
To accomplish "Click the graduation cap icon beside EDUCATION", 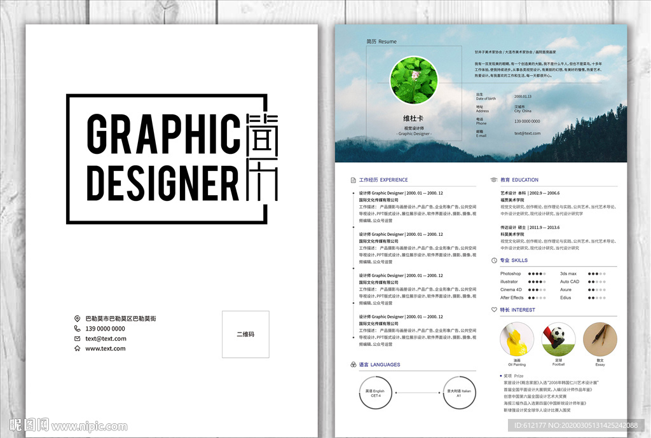I will 493,180.
